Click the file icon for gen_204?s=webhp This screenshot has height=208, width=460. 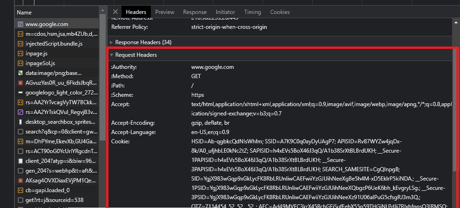(x=20, y=170)
